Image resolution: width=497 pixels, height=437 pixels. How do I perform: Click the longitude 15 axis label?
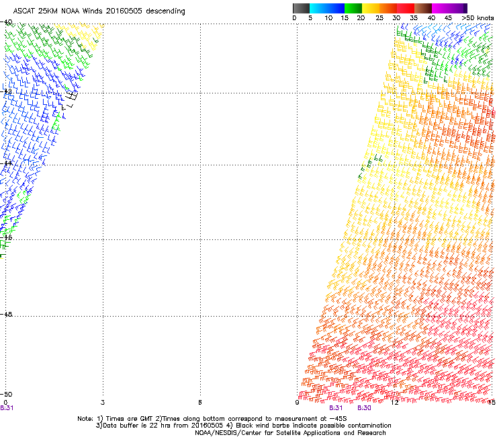[492, 403]
